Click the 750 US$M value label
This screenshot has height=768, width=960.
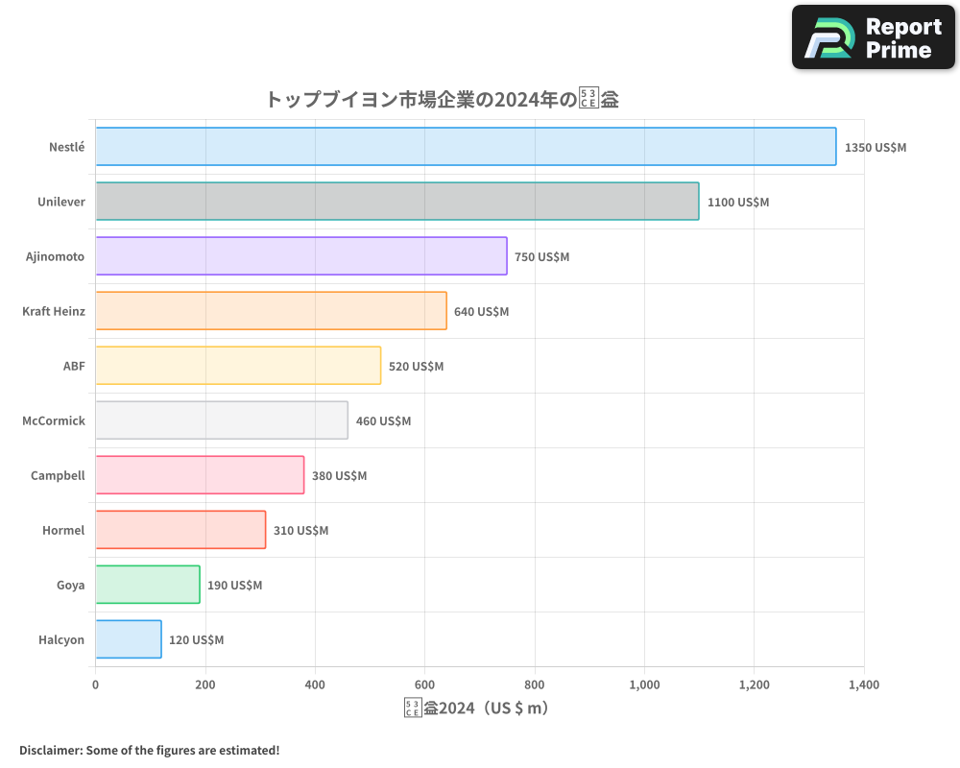(x=541, y=257)
